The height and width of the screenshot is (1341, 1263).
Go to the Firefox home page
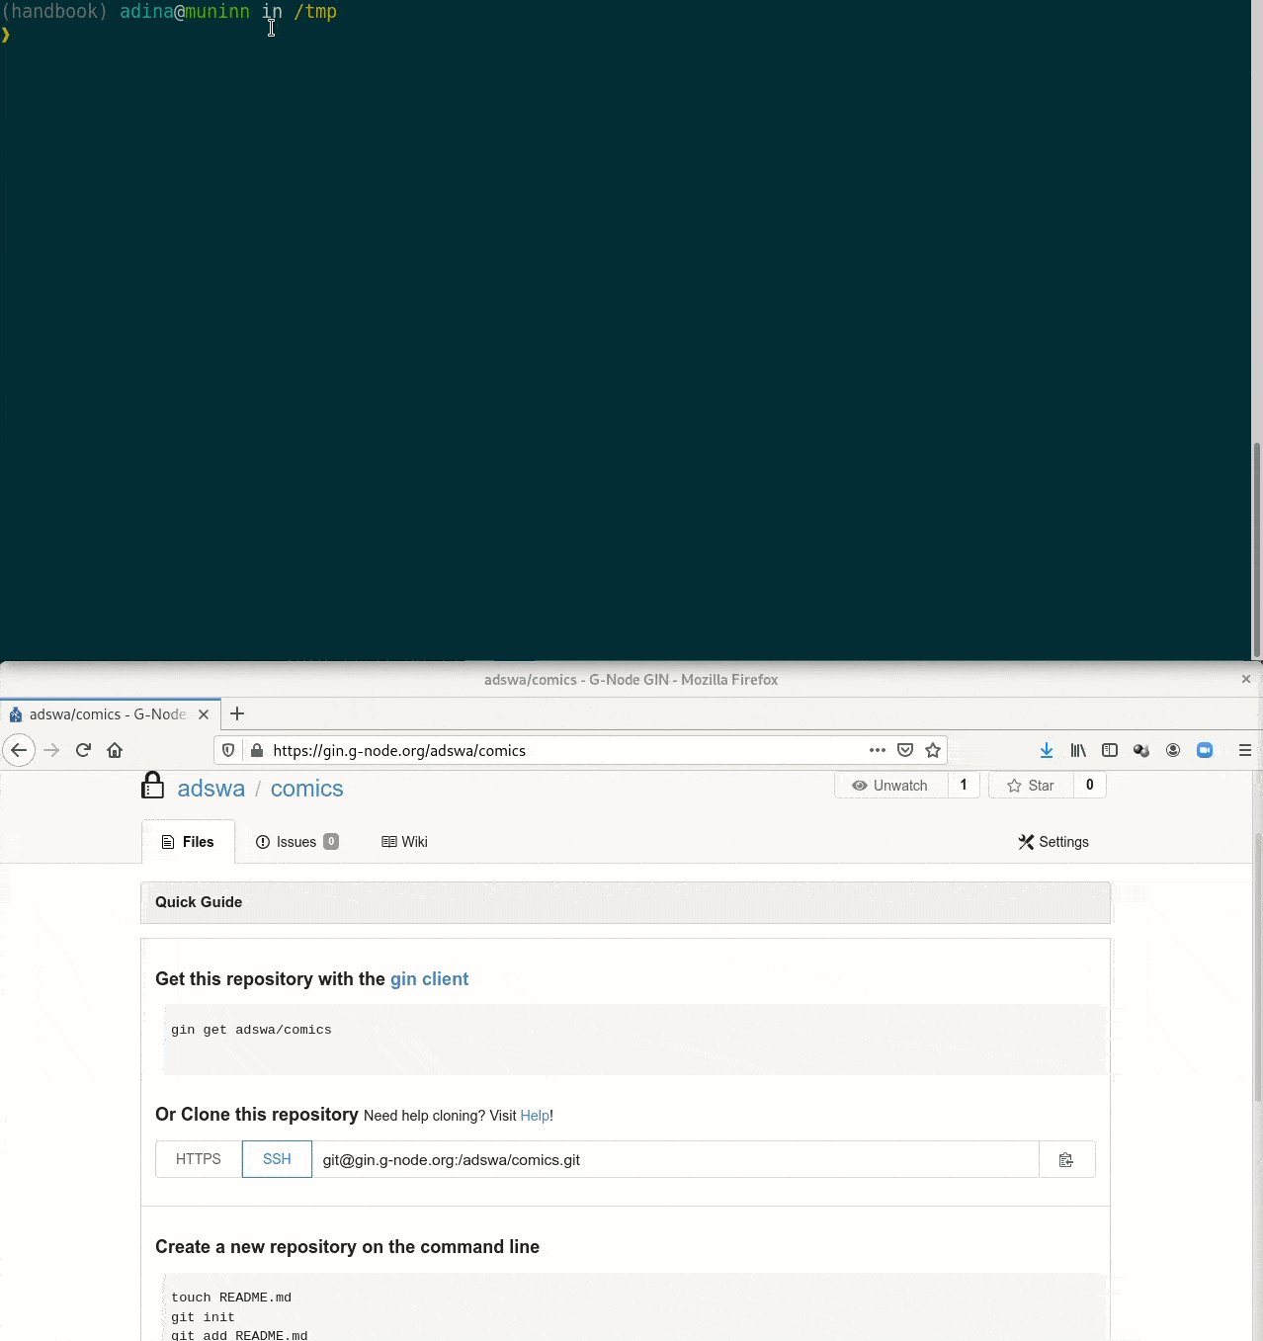[x=115, y=750]
